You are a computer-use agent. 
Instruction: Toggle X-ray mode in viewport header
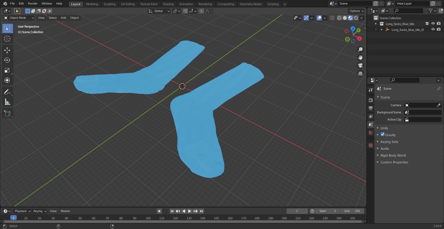point(332,18)
